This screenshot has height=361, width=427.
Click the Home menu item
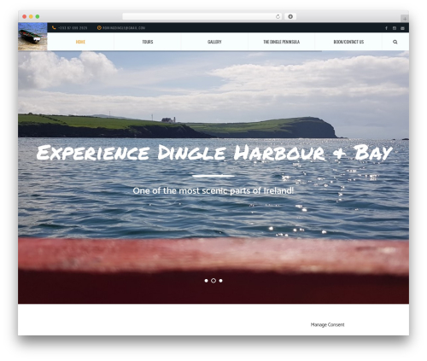(80, 42)
